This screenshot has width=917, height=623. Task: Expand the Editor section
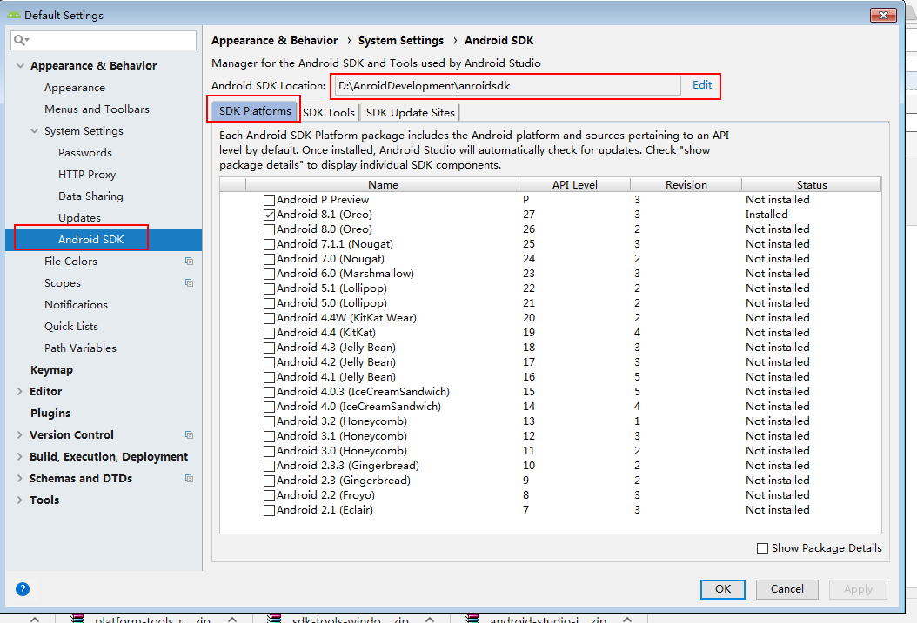[20, 392]
